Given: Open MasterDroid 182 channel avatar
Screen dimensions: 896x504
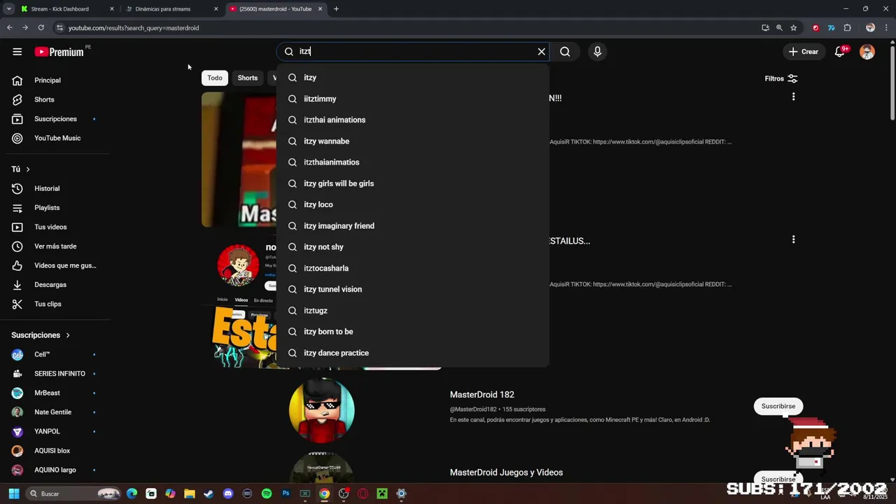Looking at the screenshot, I should tap(322, 410).
